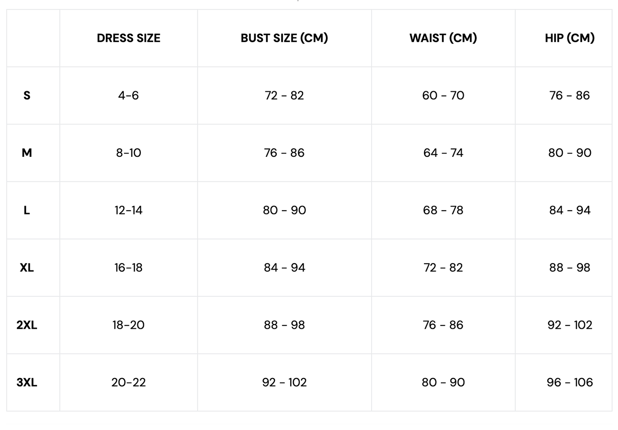The height and width of the screenshot is (430, 618).
Task: Select waist 60 - 70 cell
Action: click(x=443, y=95)
